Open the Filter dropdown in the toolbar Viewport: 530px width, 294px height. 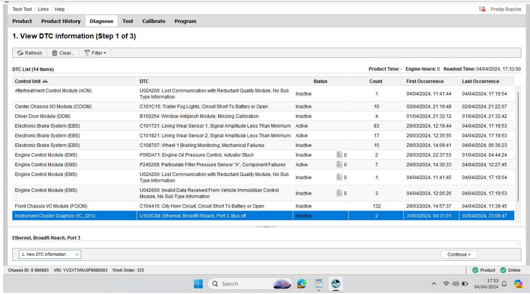click(94, 53)
